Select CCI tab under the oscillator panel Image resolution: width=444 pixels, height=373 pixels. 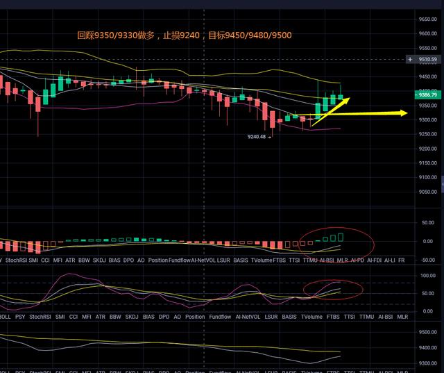74,317
